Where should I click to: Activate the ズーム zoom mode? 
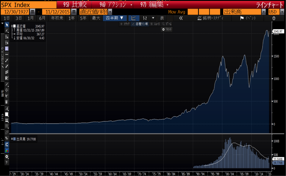point(167,24)
